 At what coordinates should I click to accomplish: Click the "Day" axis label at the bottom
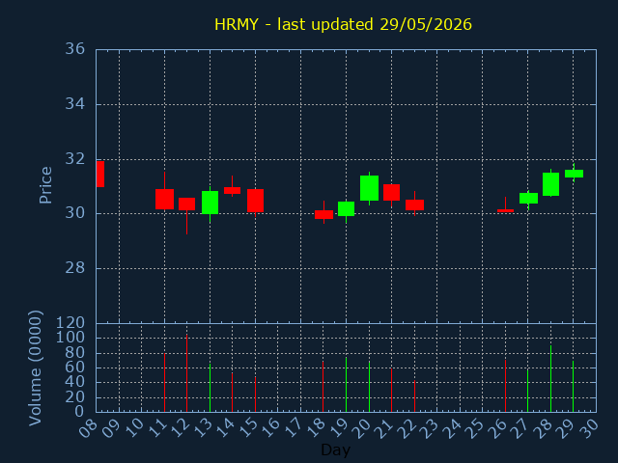coord(335,449)
